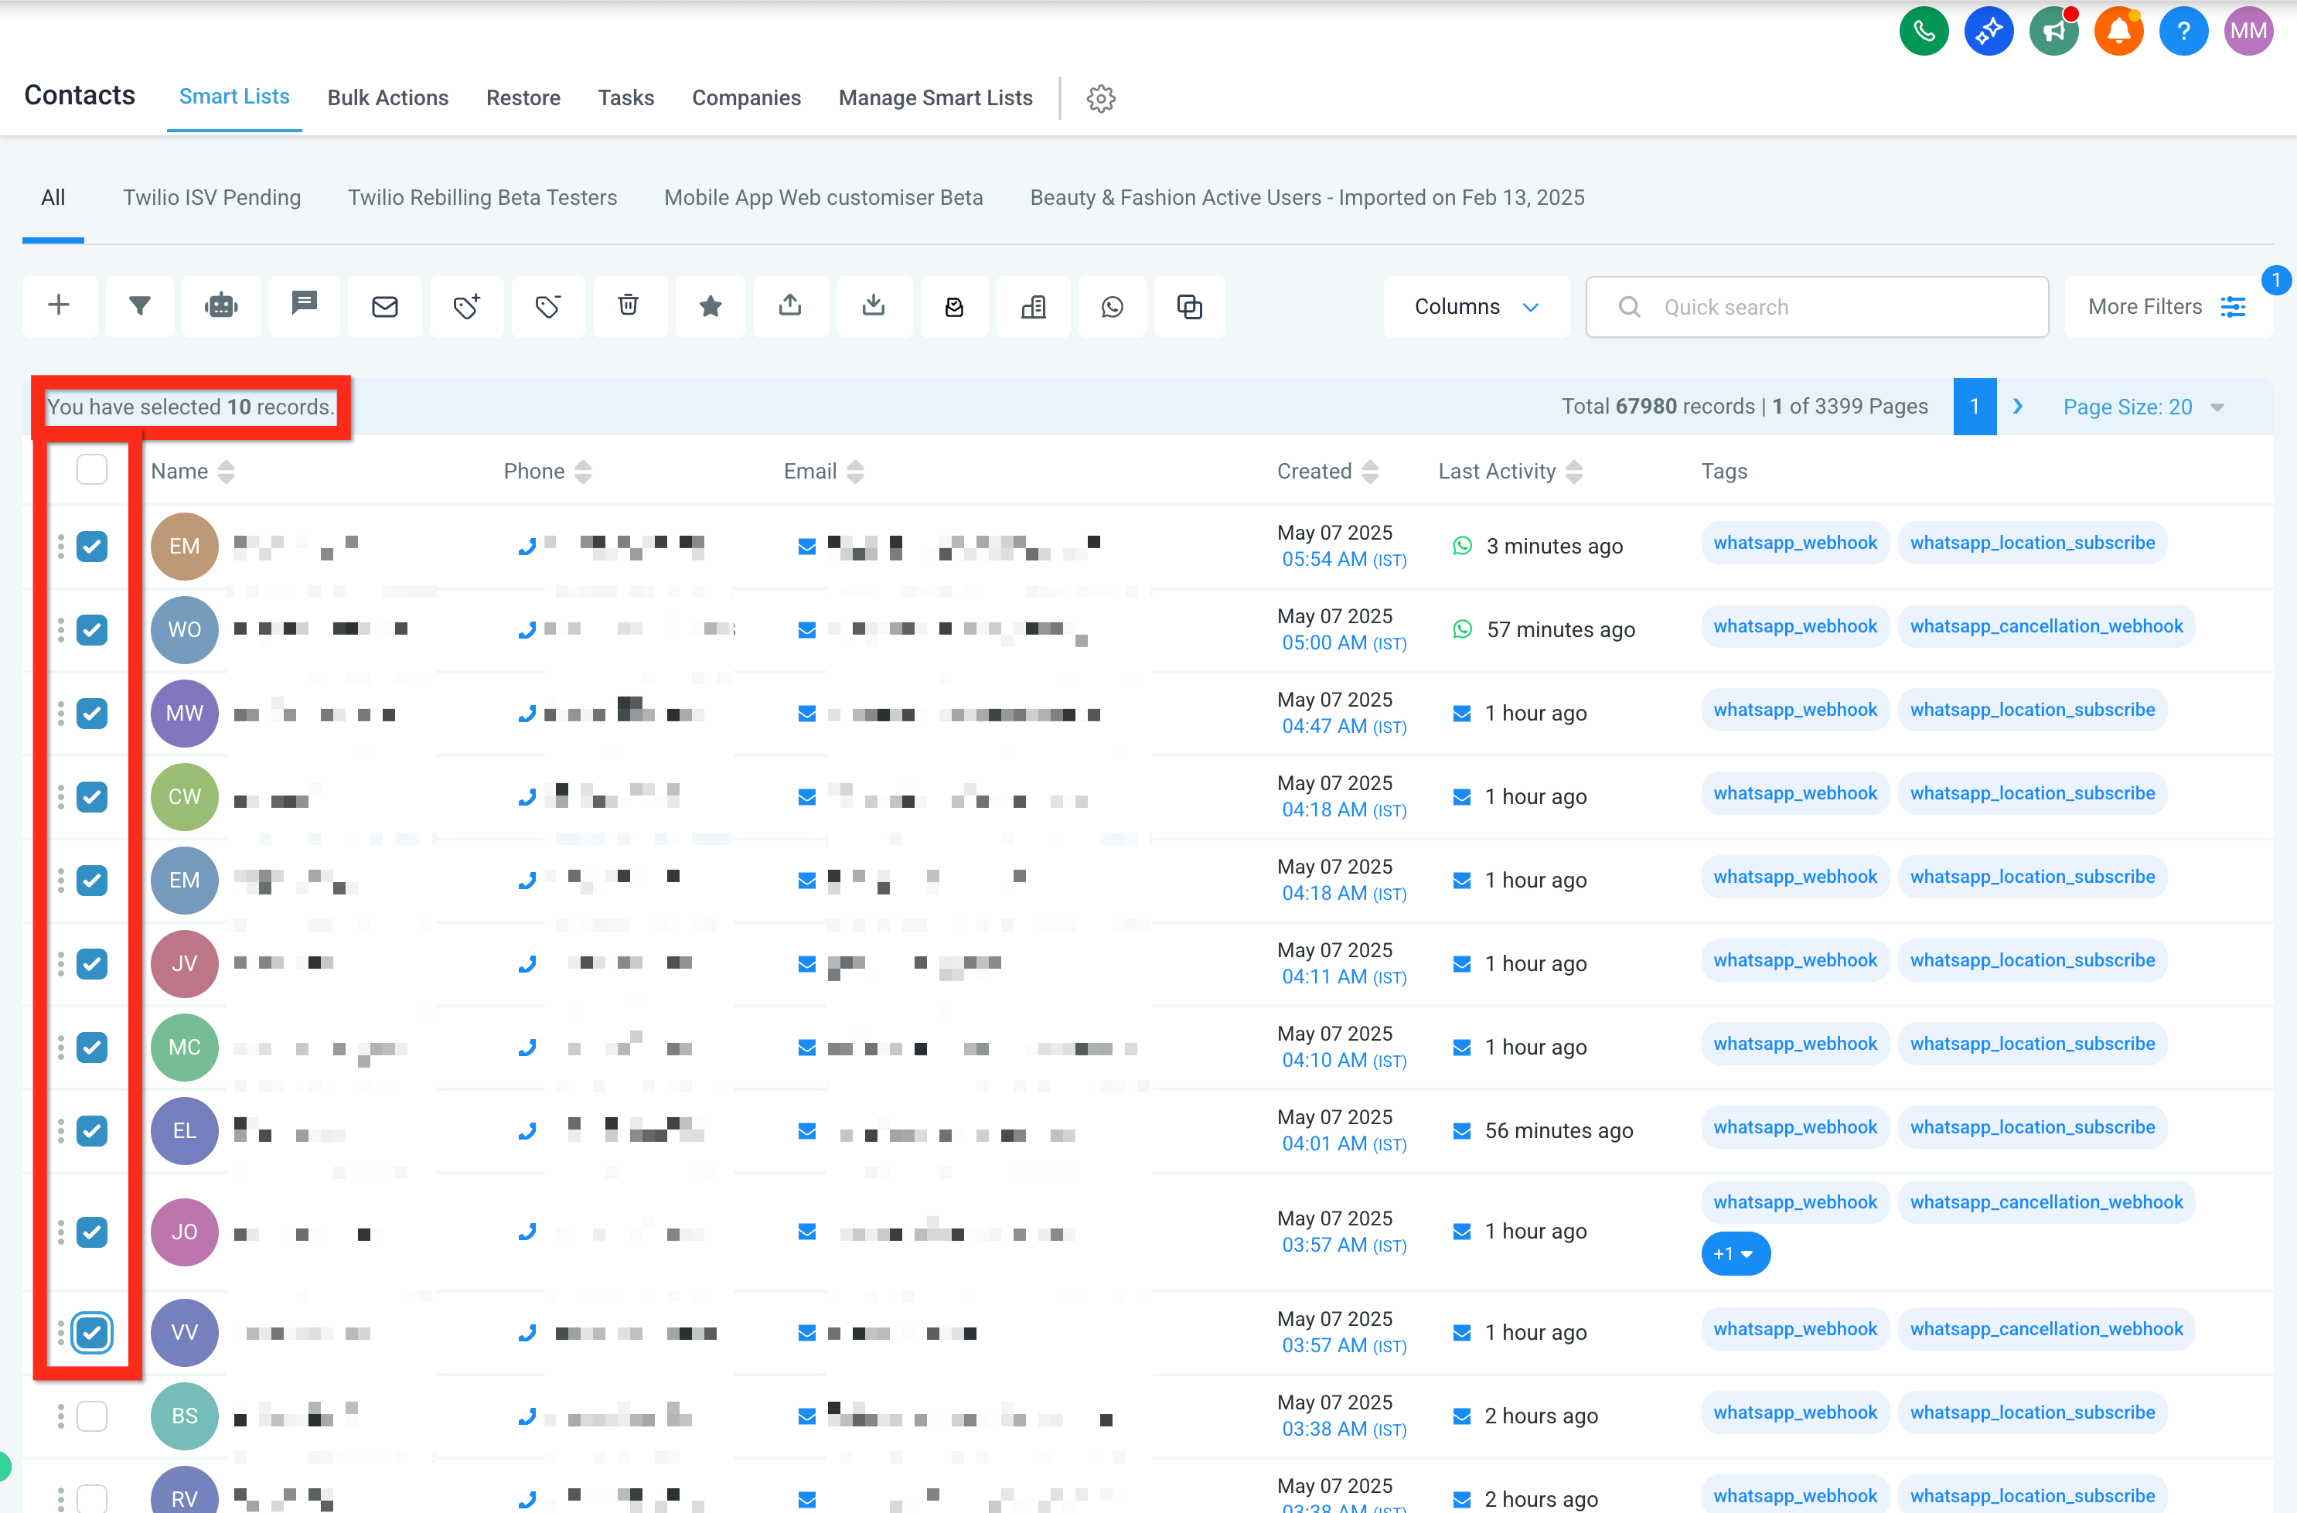Sort by Name column arrows
2297x1513 pixels.
(227, 471)
